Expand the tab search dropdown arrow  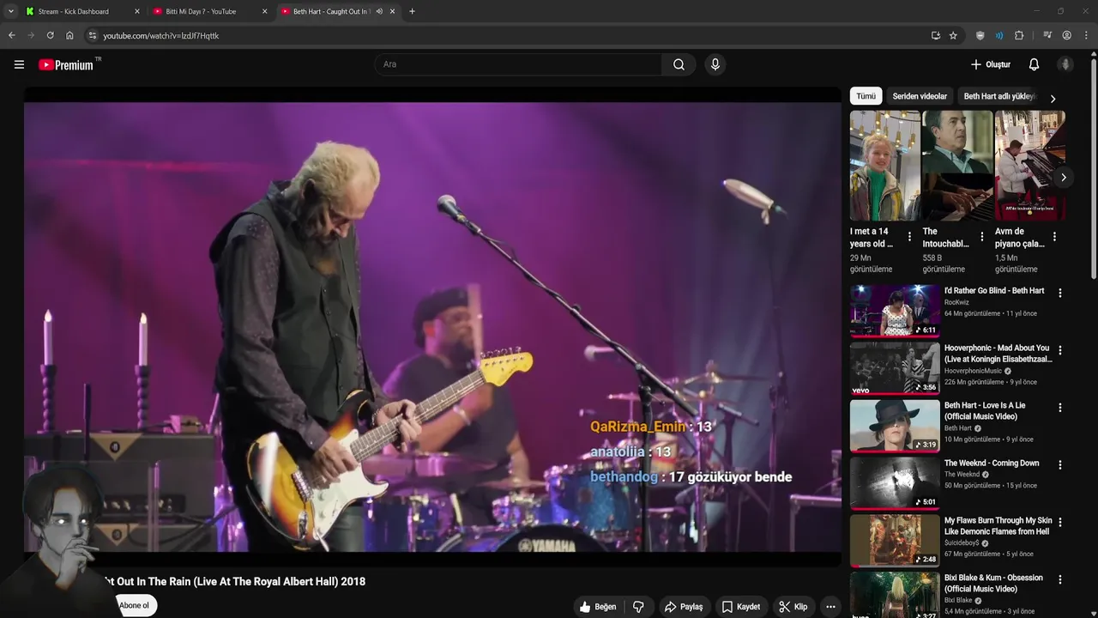click(x=10, y=11)
